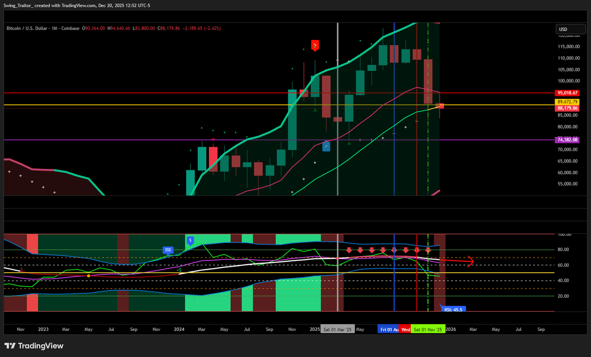591x357 pixels.
Task: Click high value H94,640.66
Action: (x=119, y=29)
